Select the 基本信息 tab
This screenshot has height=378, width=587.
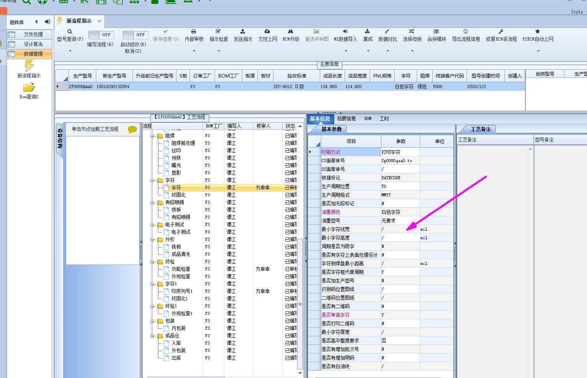coord(320,118)
